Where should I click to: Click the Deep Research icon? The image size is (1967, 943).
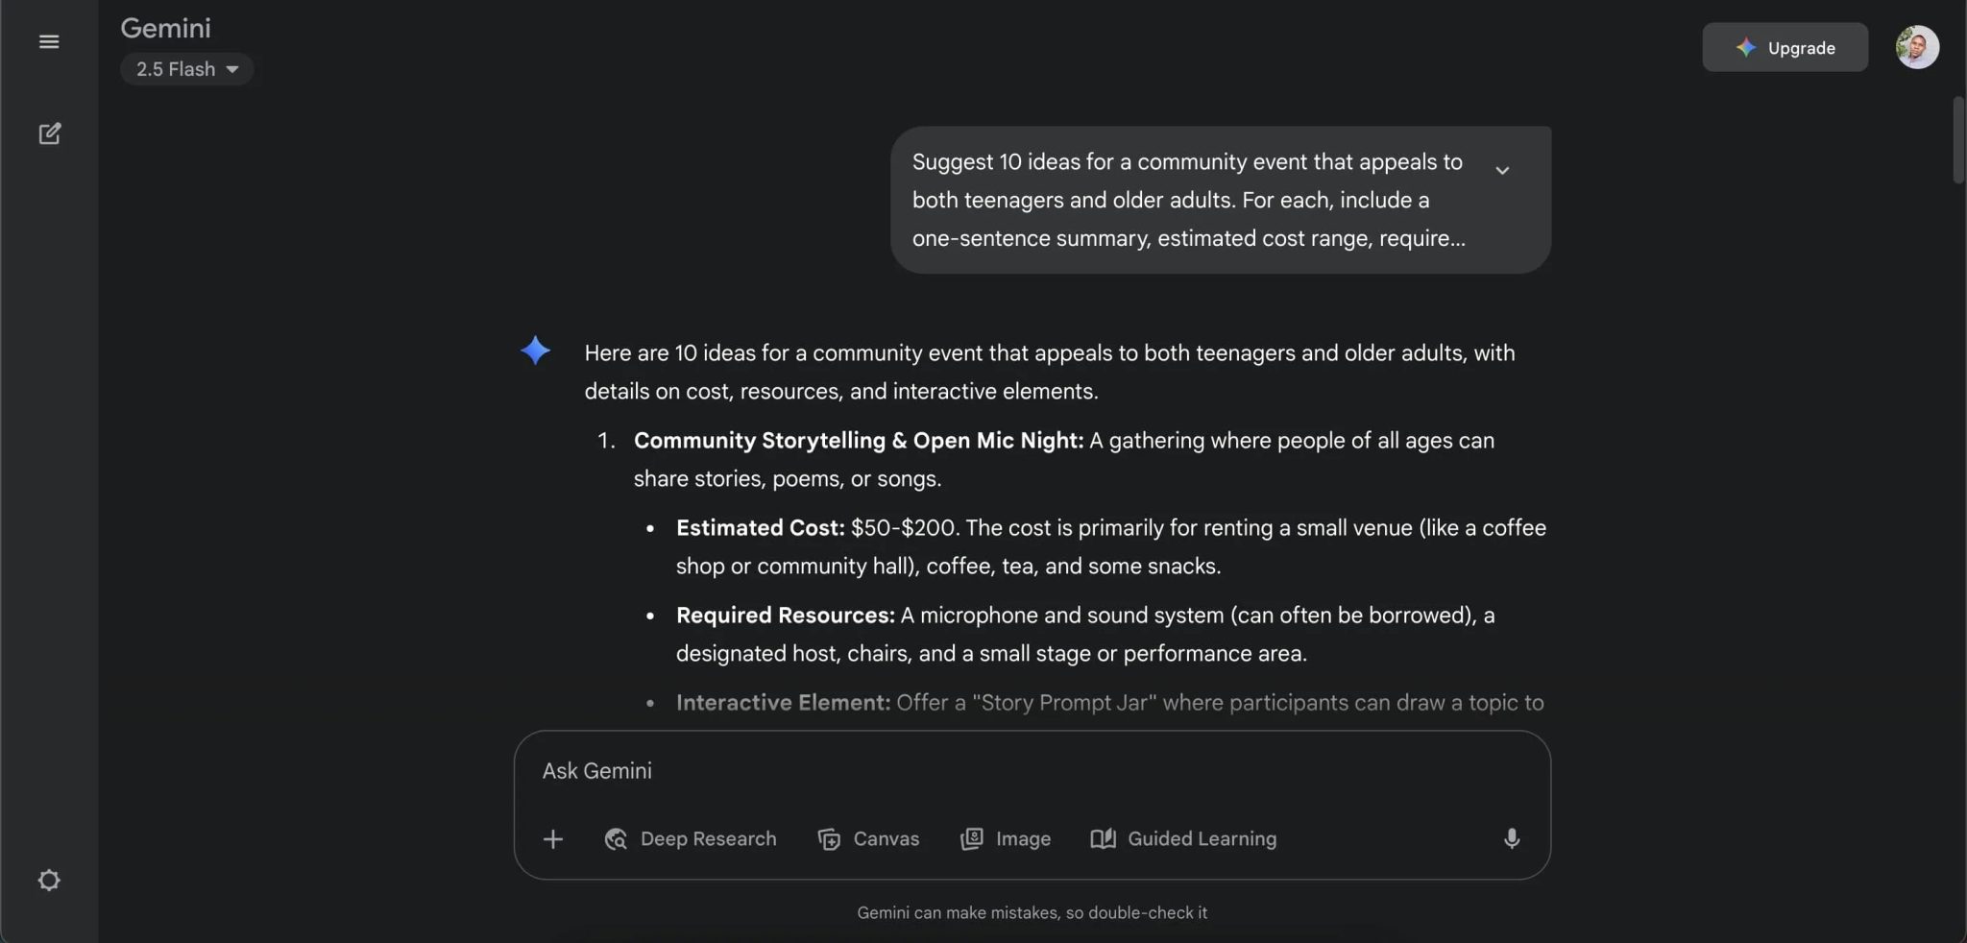tap(616, 839)
